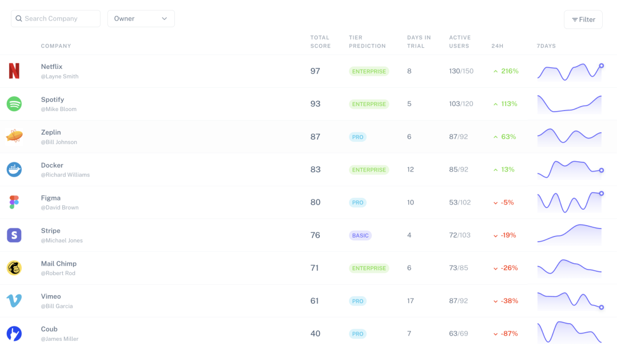
Task: Click the Company column header
Action: click(56, 46)
